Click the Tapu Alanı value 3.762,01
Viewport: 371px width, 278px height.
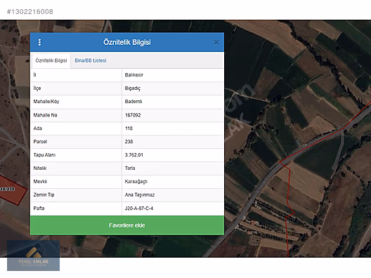[x=134, y=155]
